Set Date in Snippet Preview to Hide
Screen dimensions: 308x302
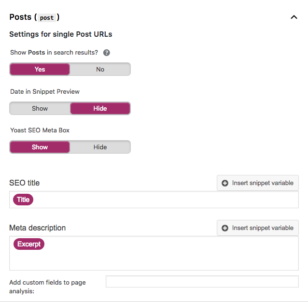point(100,108)
